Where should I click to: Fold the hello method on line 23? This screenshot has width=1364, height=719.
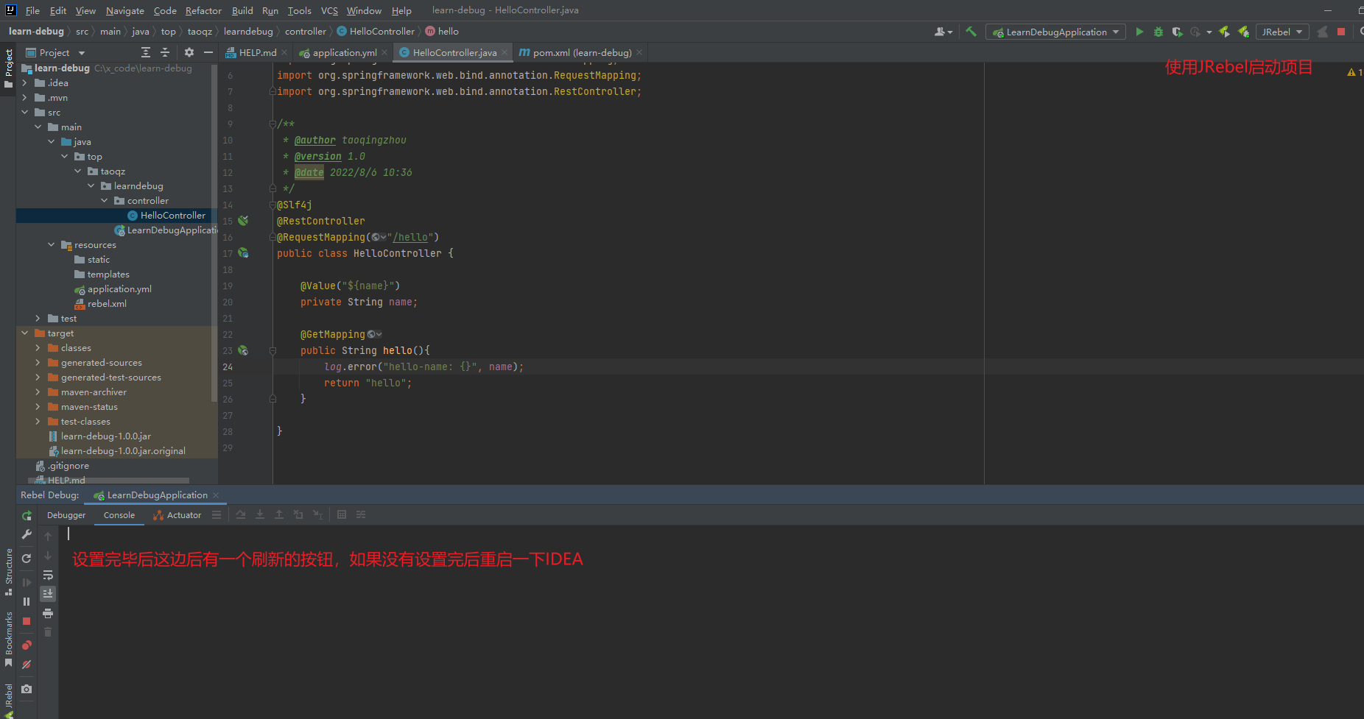pyautogui.click(x=273, y=350)
